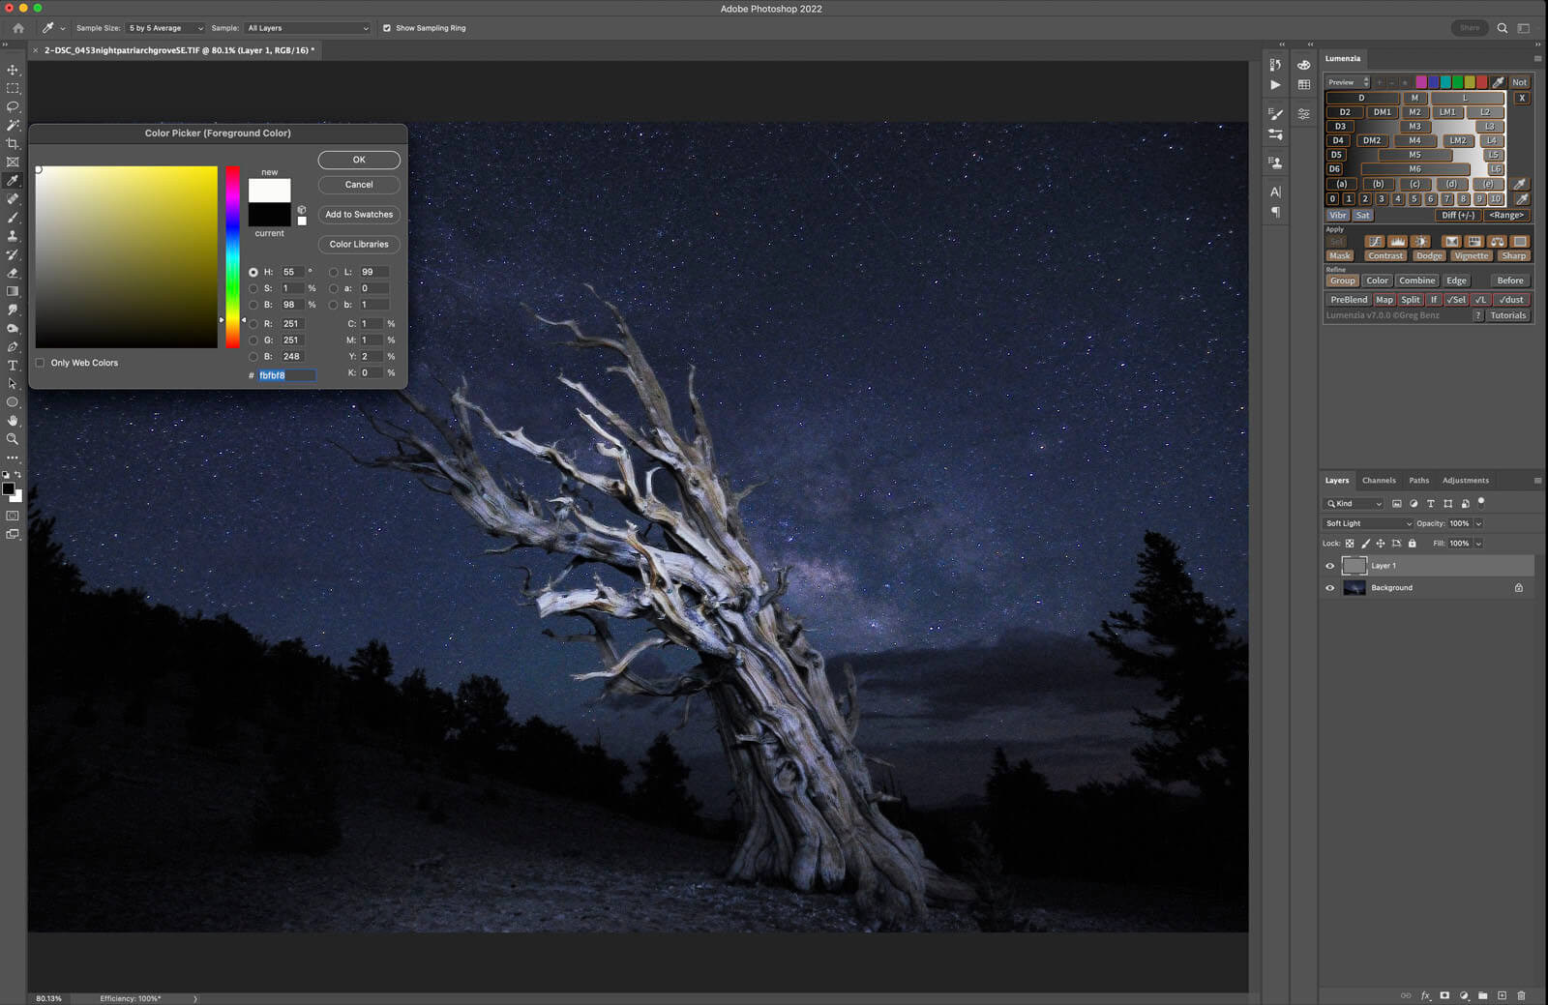Delete layer using the trash icon
The image size is (1548, 1005).
coord(1521,995)
